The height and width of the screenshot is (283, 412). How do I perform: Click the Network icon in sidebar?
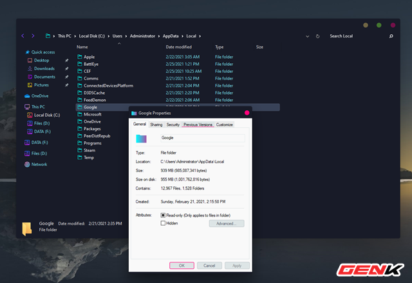pyautogui.click(x=27, y=164)
